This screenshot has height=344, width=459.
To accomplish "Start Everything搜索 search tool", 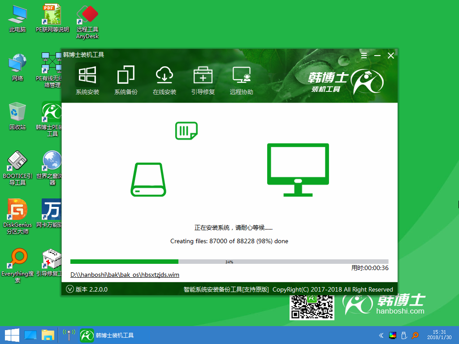I will click(x=17, y=265).
